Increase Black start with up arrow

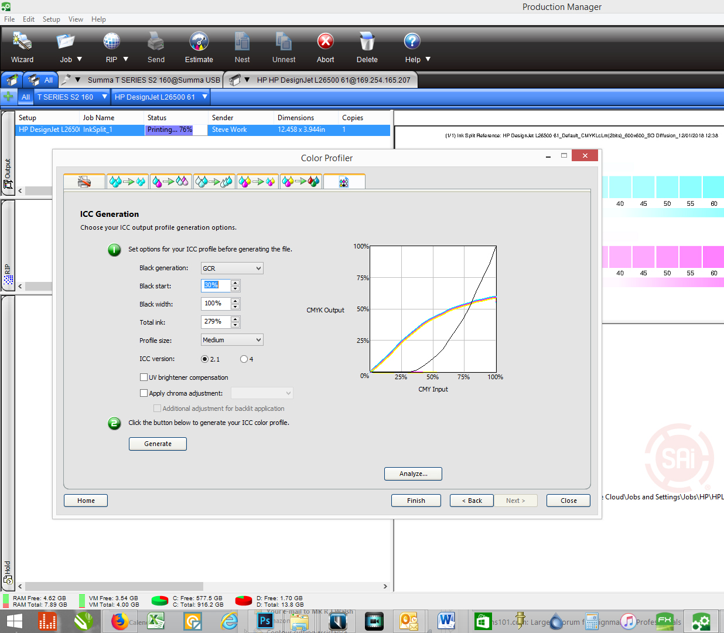[235, 283]
